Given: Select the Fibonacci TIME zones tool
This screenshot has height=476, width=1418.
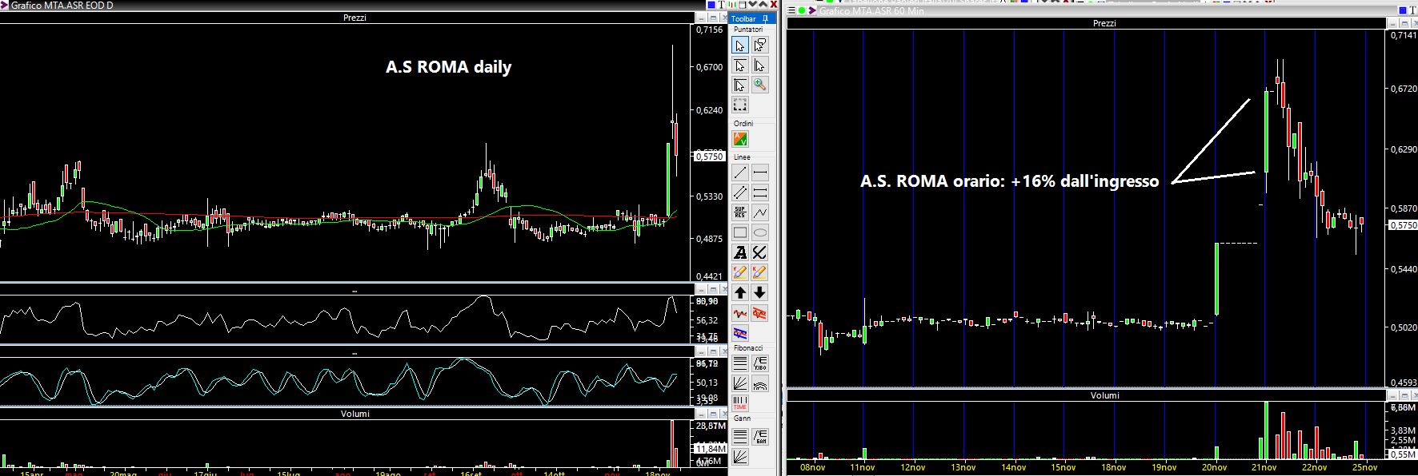Looking at the screenshot, I should [x=740, y=403].
